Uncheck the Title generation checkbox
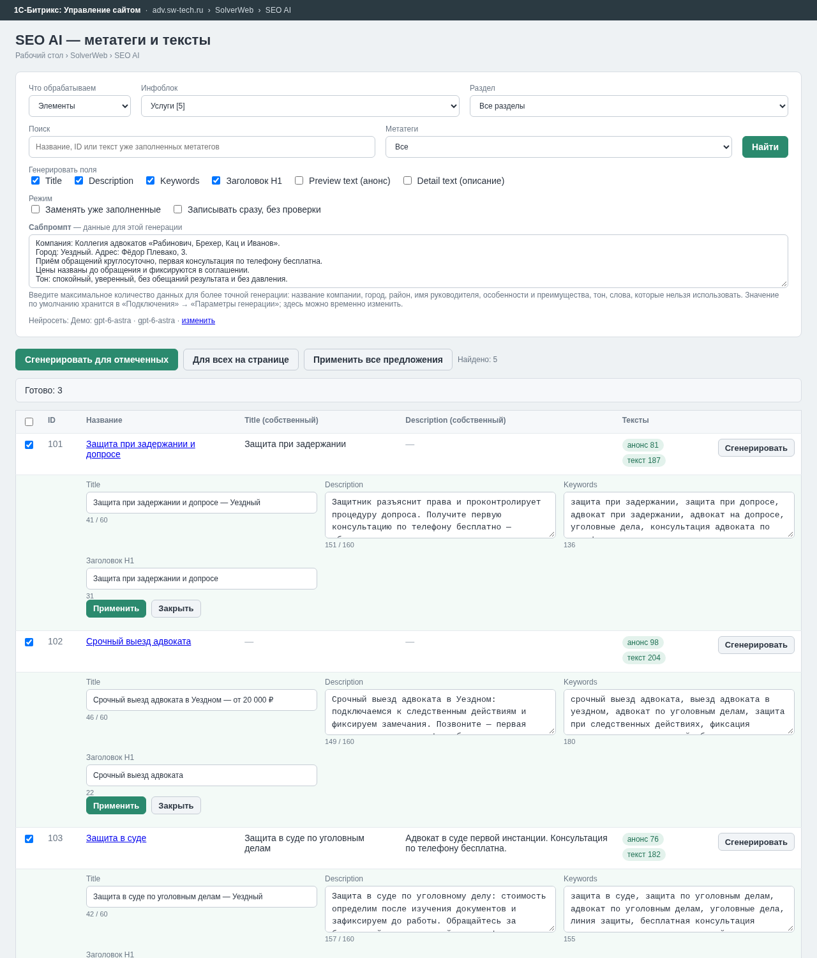This screenshot has width=817, height=958. (36, 181)
